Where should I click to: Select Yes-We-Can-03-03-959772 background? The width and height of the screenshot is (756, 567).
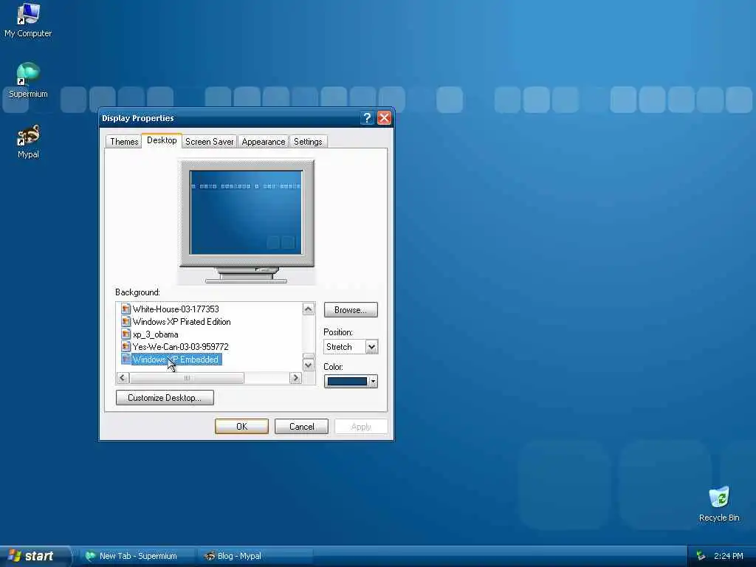click(x=180, y=347)
